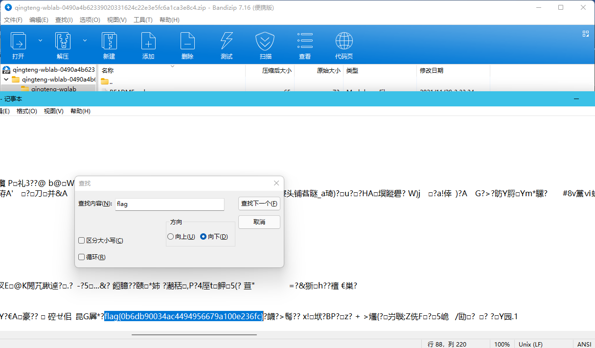Open the 编辑(E) menu in Bandizip
This screenshot has height=348, width=595.
pos(39,20)
